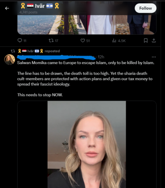Viewport: 165px width, 188px height.
Task: Go back using the left arrow
Action: pyautogui.click(x=7, y=8)
